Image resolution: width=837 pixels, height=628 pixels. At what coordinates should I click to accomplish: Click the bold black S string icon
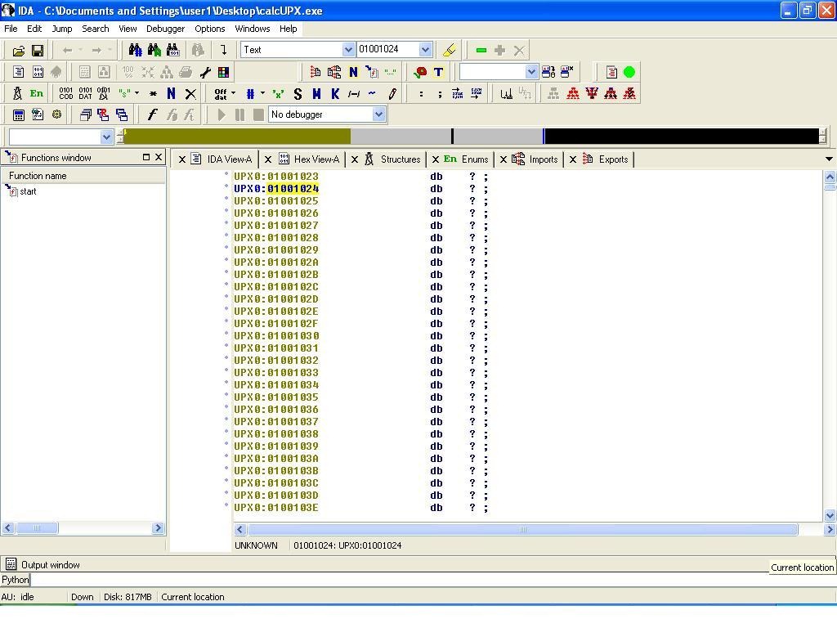[298, 94]
